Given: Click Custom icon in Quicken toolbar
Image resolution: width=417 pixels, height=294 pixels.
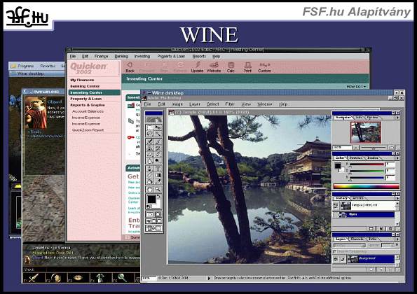Looking at the screenshot, I should [x=264, y=67].
